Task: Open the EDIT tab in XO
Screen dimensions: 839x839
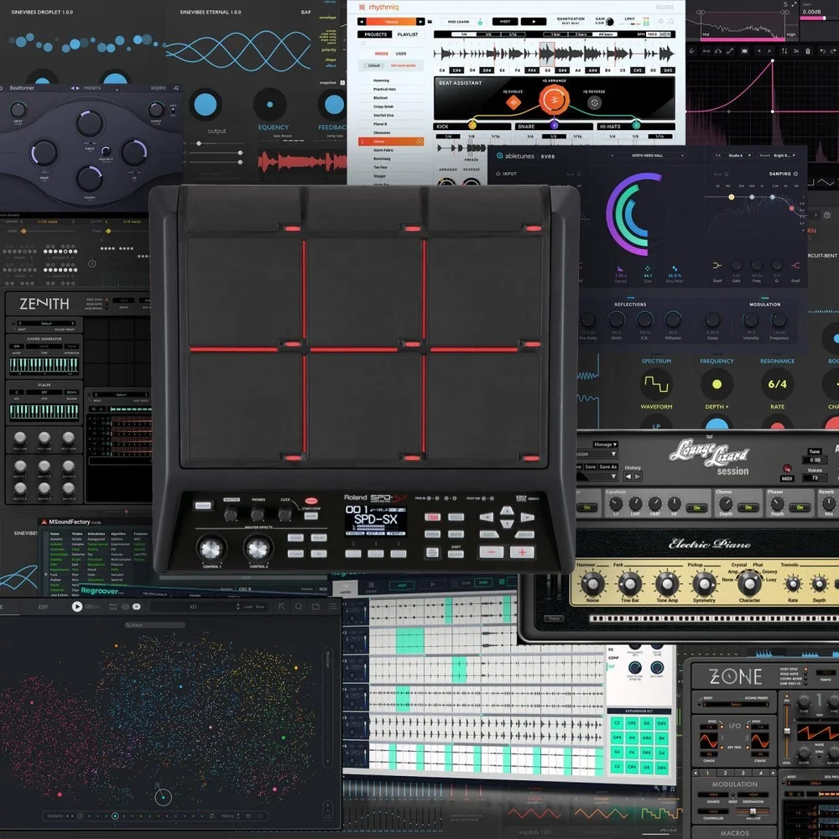Action: 44,607
